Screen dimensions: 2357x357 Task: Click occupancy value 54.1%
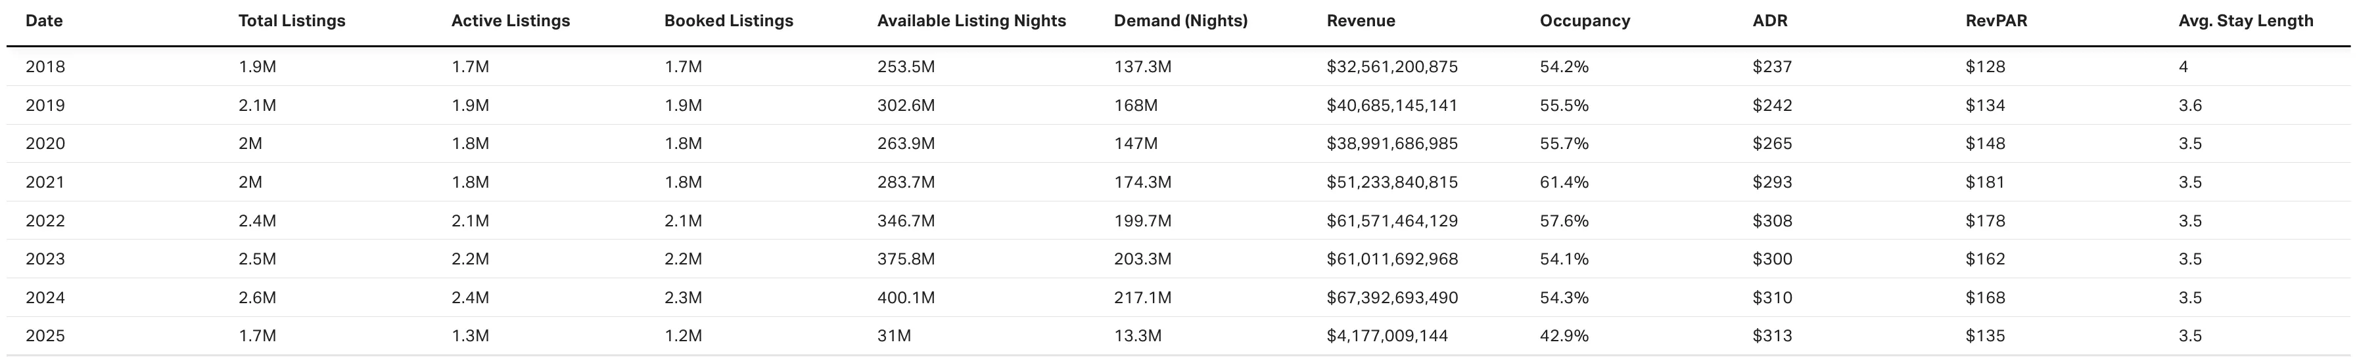pyautogui.click(x=1564, y=259)
